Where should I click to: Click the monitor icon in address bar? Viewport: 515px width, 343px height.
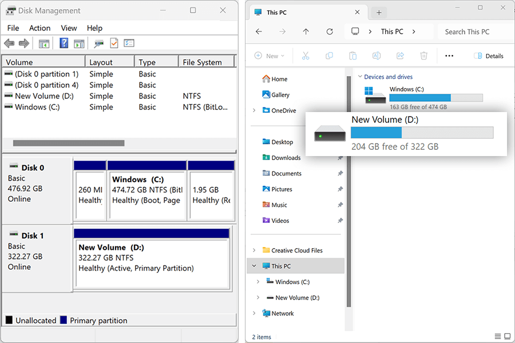355,31
